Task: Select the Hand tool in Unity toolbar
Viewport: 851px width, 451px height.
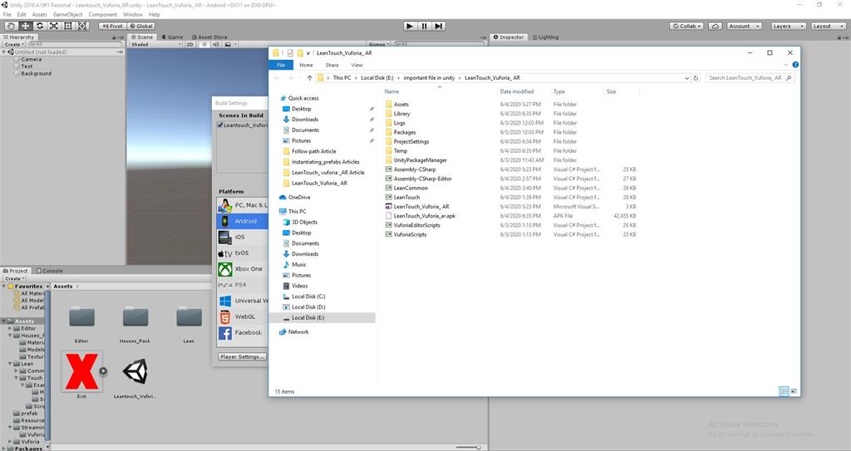Action: pyautogui.click(x=11, y=26)
